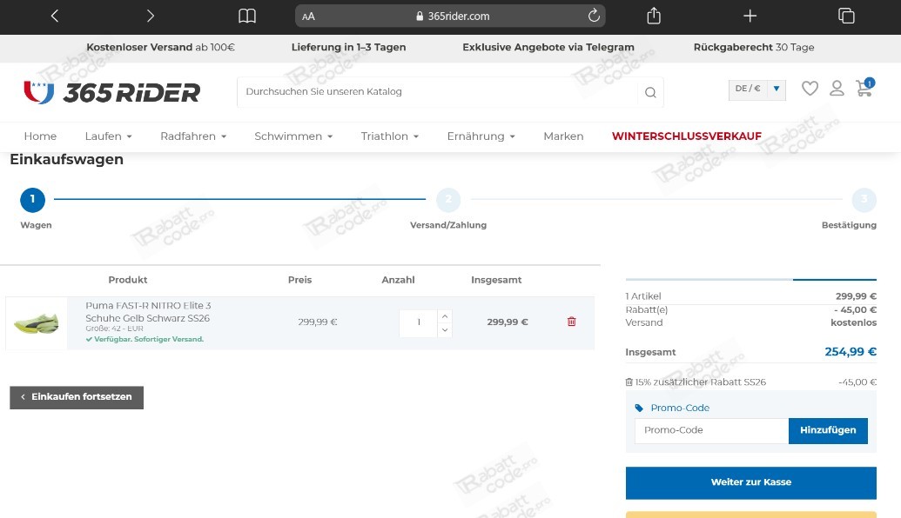Image resolution: width=901 pixels, height=518 pixels.
Task: Click the trash icon to remove the Puma shoes
Action: point(571,322)
